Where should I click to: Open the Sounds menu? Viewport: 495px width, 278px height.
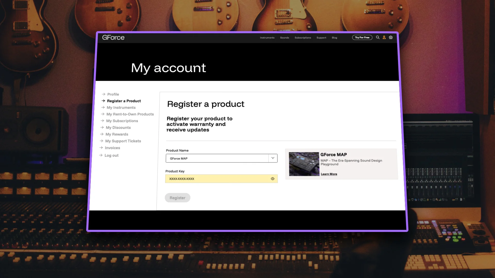(285, 38)
